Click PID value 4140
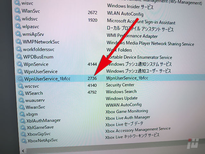This screenshot has height=154, width=205. (x=92, y=85)
